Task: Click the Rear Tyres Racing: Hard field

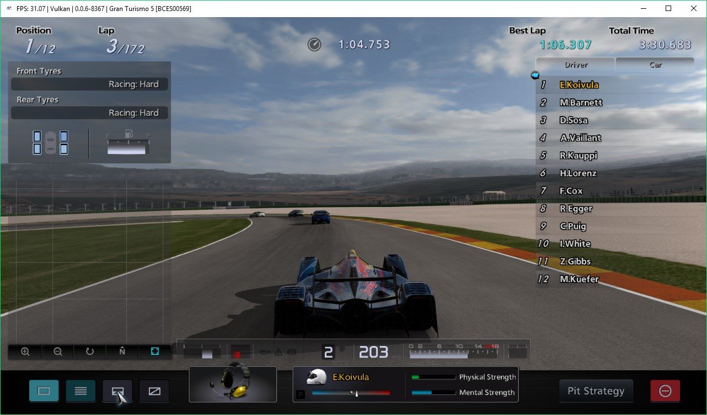Action: [x=89, y=113]
